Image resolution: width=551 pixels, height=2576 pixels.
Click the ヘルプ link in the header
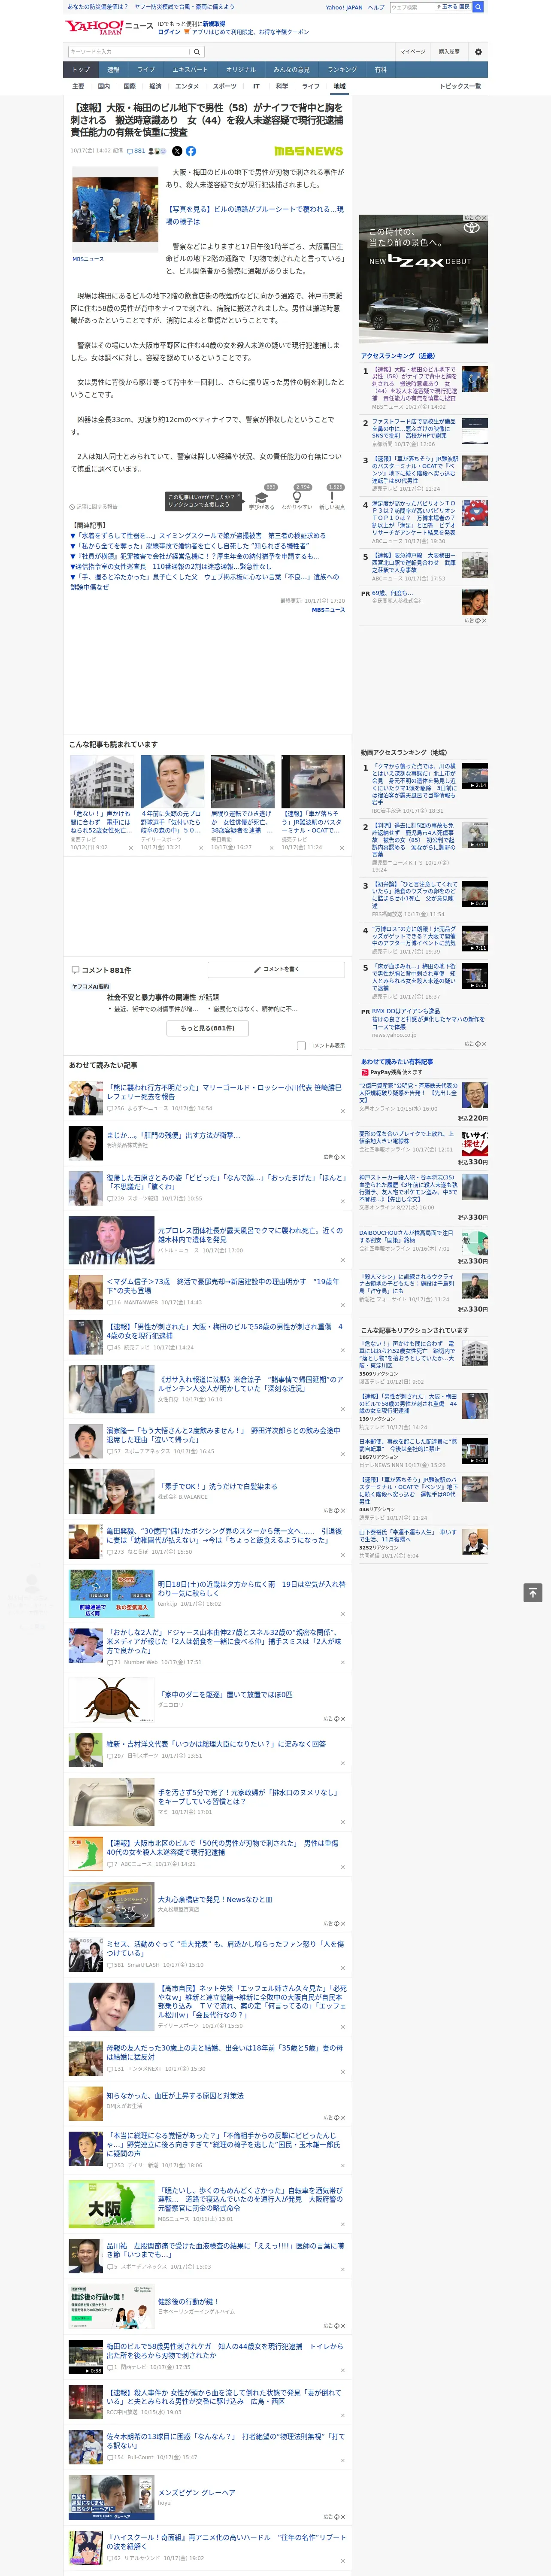(x=375, y=7)
